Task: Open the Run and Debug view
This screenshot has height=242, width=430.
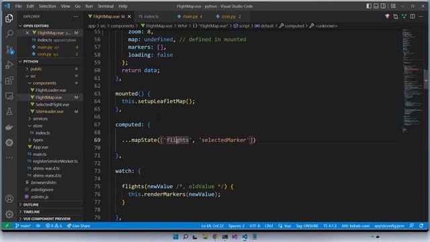Action: tap(9, 65)
